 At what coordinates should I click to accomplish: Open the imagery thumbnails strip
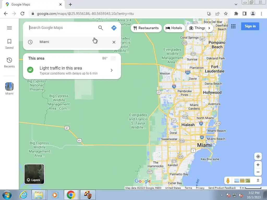pyautogui.click(x=242, y=181)
